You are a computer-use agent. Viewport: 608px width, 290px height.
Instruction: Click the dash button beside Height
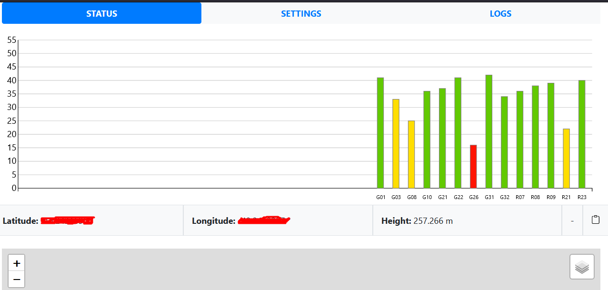pos(572,220)
